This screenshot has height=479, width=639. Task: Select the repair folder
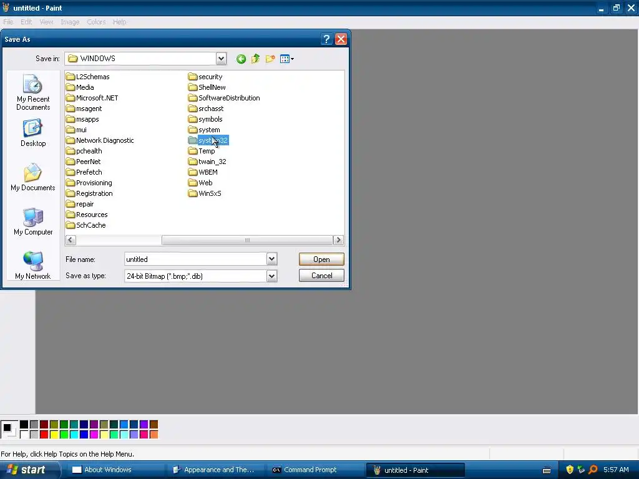(x=80, y=204)
